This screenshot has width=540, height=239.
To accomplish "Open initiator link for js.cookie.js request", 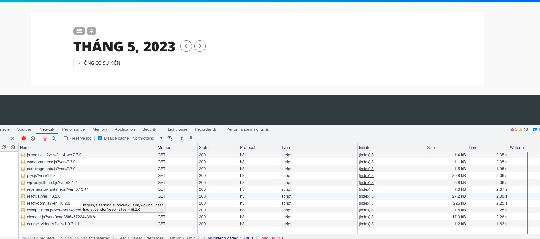I will point(366,155).
